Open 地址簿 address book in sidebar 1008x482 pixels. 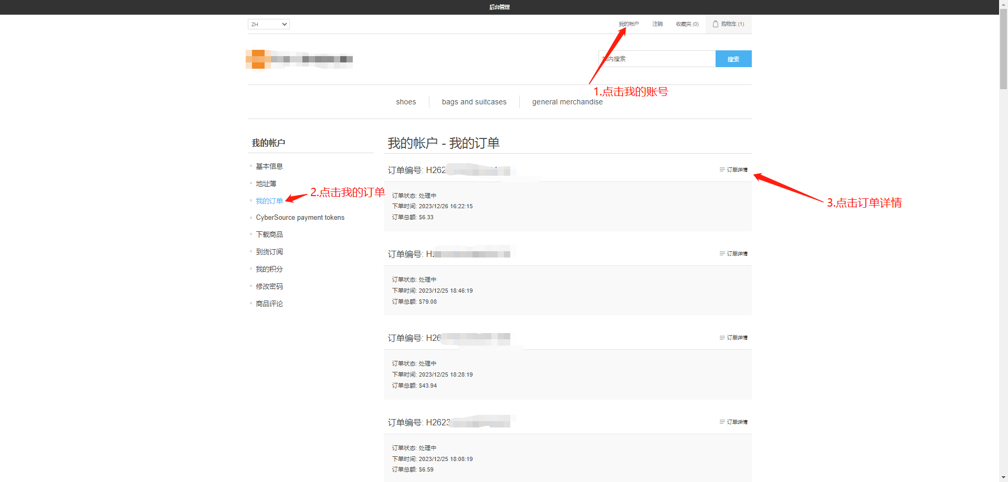coord(266,184)
